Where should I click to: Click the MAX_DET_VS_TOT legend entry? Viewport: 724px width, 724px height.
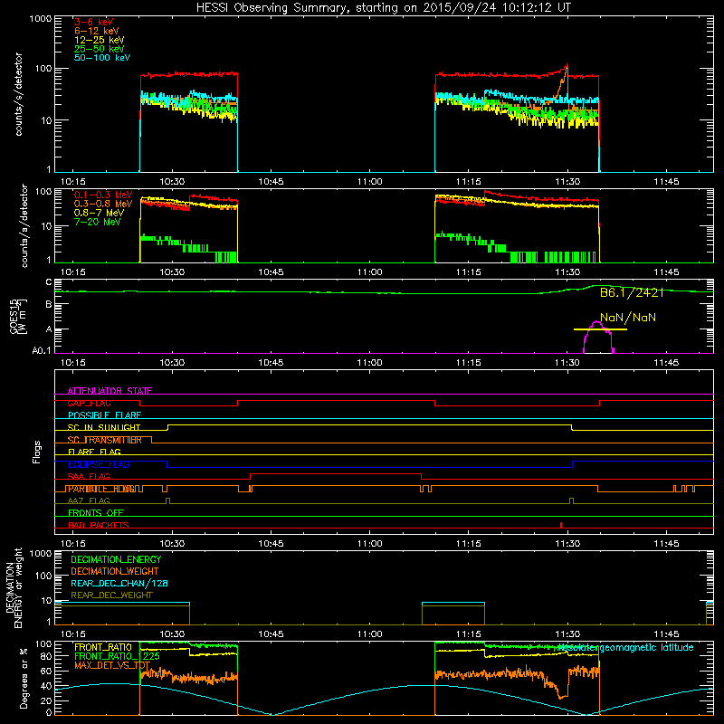point(112,665)
